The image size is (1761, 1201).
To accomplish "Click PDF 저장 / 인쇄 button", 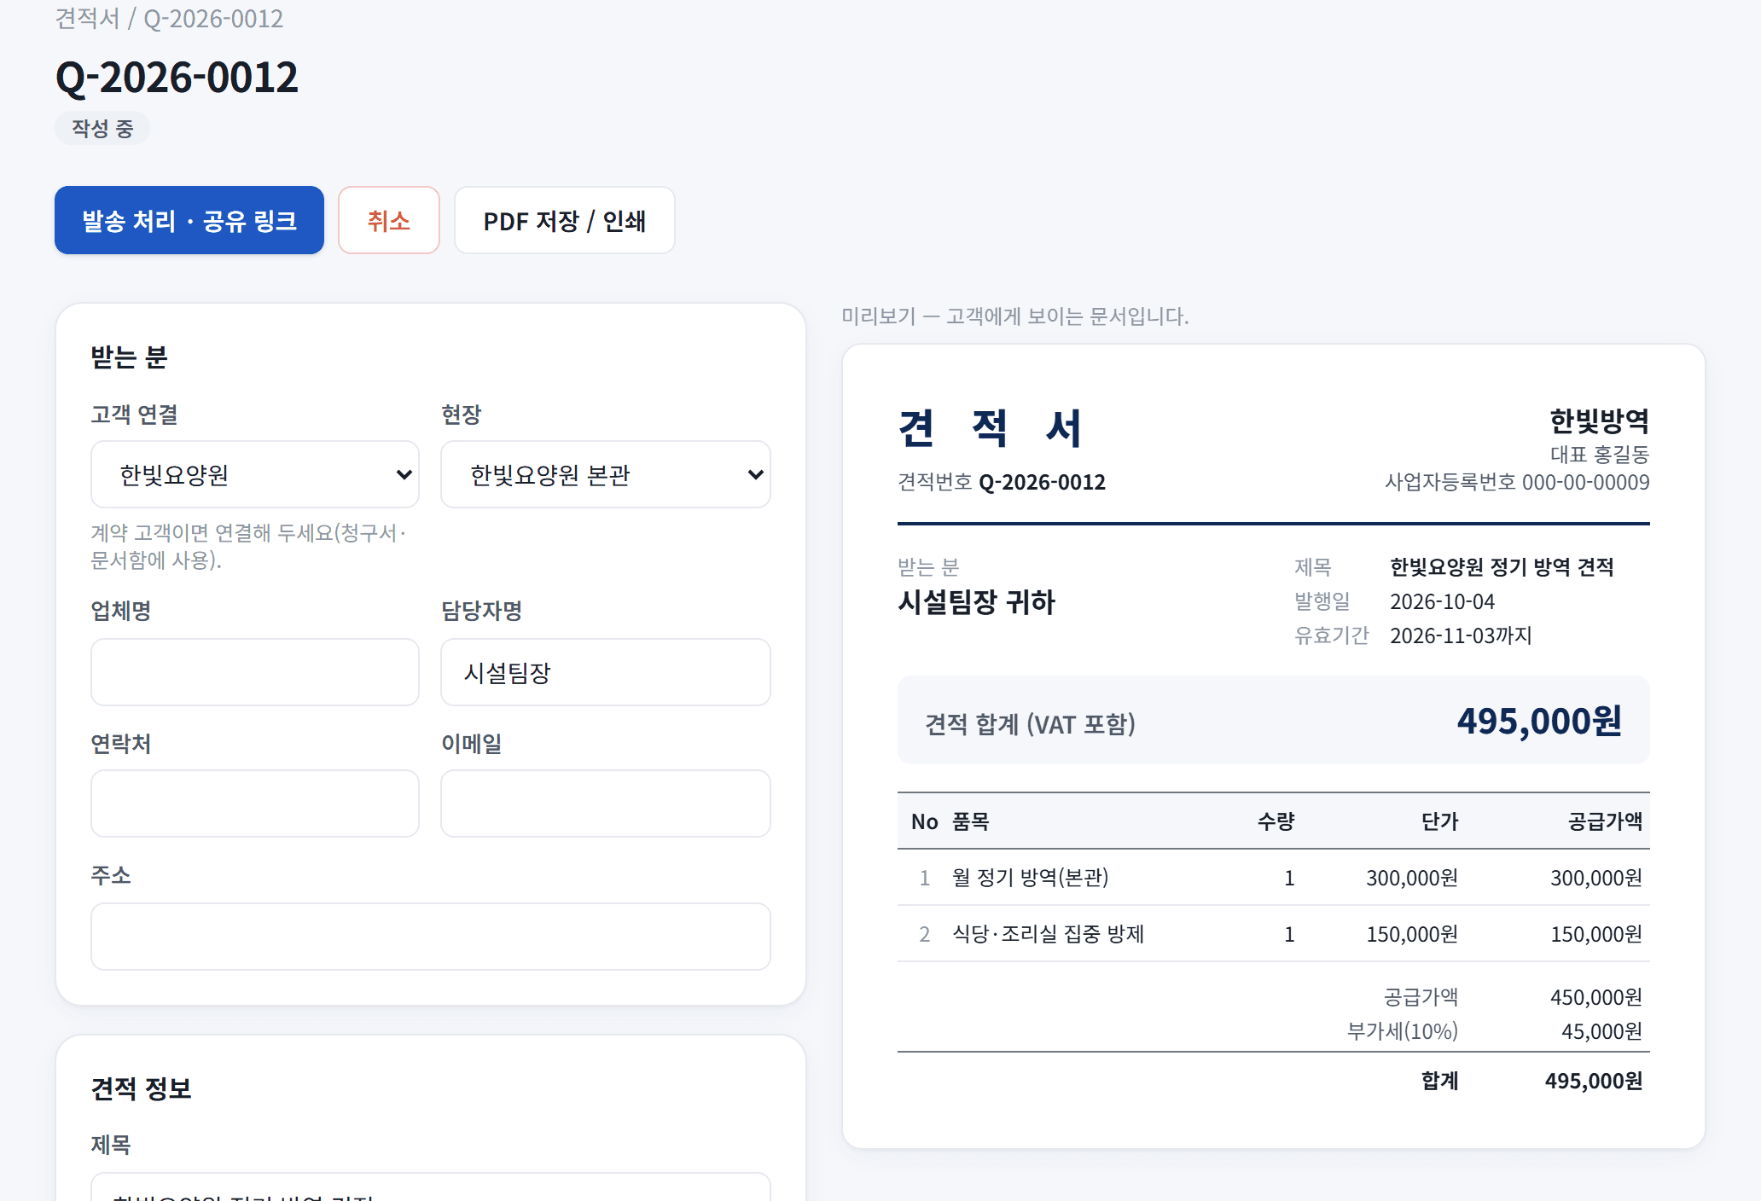I will click(x=565, y=220).
